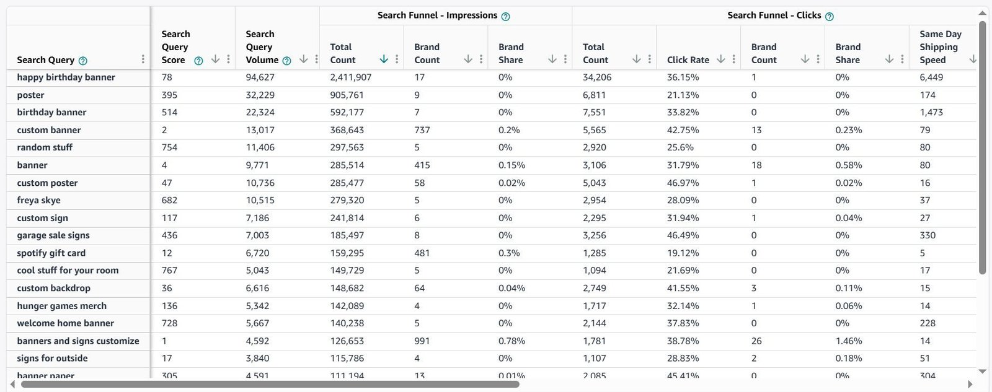This screenshot has width=992, height=392.
Task: Toggle the active Impressions Total Count sort arrow
Action: pyautogui.click(x=384, y=59)
